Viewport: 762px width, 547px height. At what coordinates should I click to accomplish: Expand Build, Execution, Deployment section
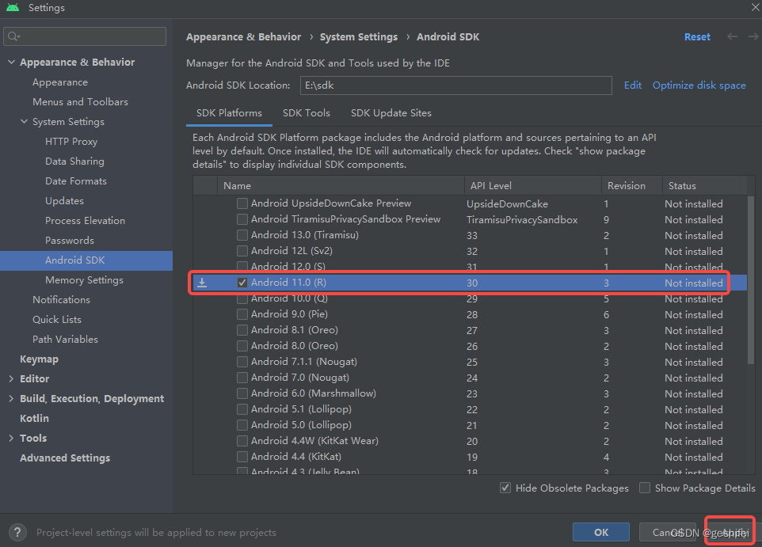pos(11,398)
